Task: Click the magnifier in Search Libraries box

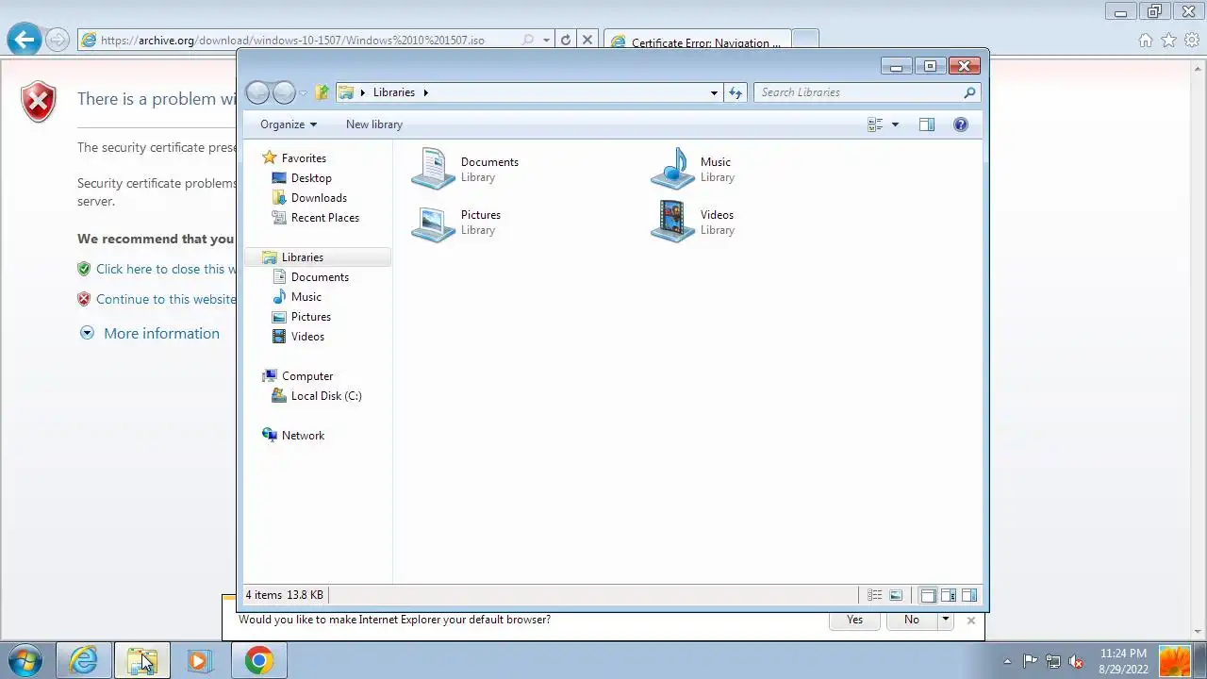Action: [969, 92]
